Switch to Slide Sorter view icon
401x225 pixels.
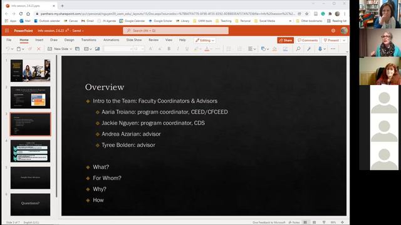tap(315, 222)
